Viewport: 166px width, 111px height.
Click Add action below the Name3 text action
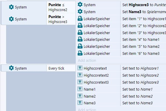(87, 110)
